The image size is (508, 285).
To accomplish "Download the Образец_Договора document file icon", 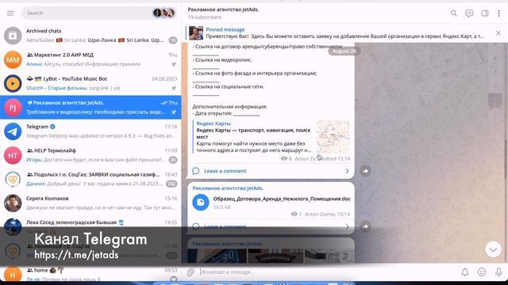I will pyautogui.click(x=201, y=203).
